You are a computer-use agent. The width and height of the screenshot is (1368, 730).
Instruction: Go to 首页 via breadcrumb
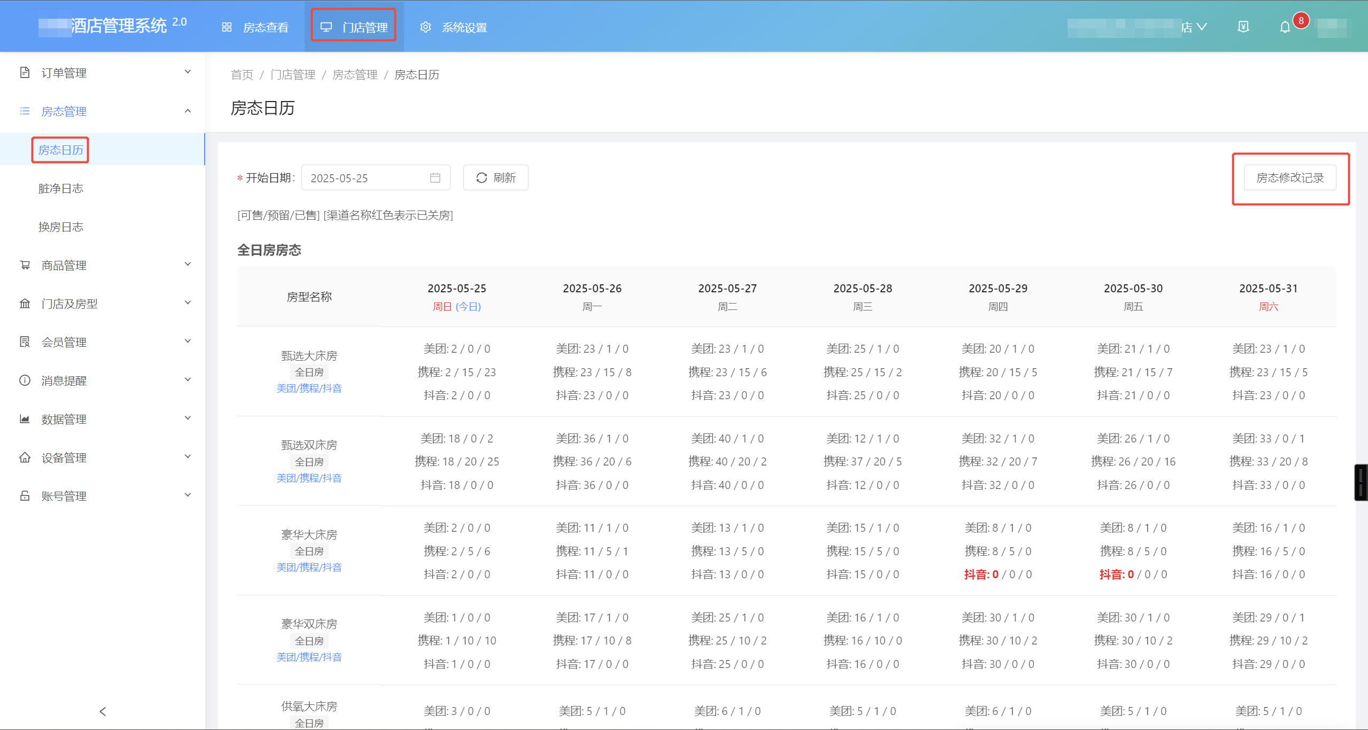(242, 74)
